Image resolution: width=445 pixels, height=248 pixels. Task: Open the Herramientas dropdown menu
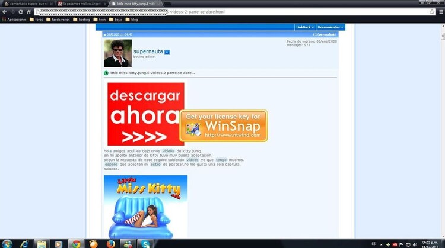tap(330, 27)
